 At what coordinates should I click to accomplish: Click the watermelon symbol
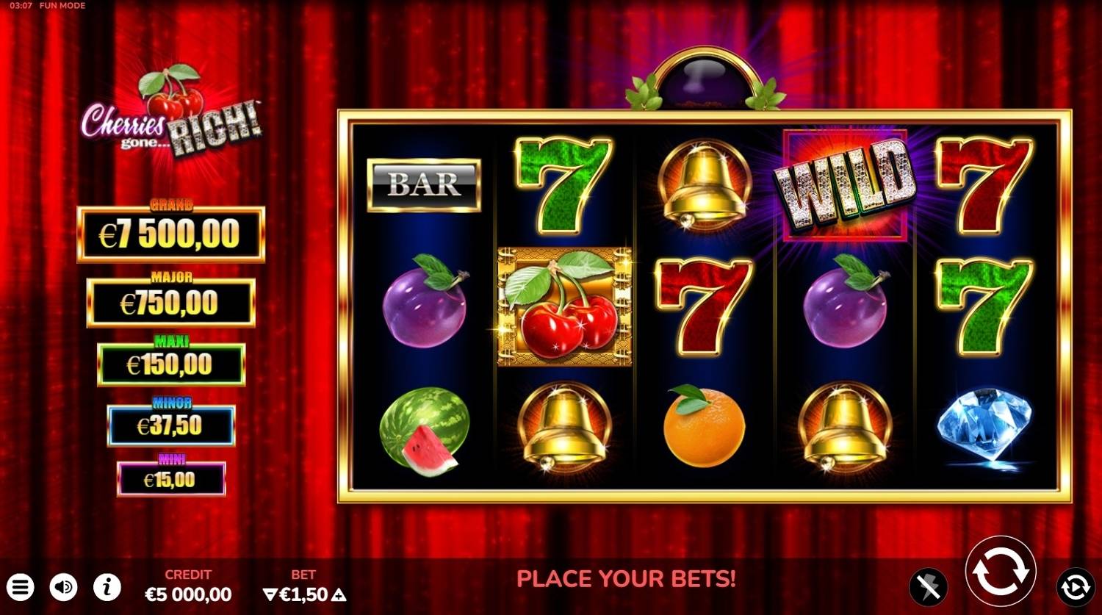click(x=425, y=431)
